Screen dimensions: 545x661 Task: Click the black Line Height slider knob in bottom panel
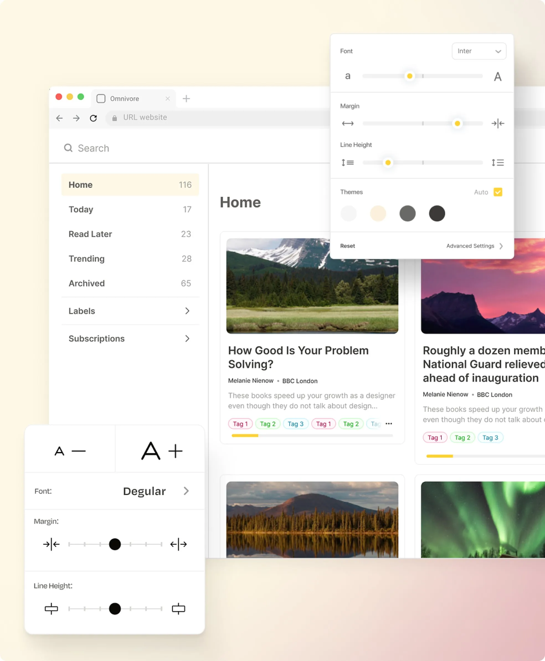coord(115,609)
